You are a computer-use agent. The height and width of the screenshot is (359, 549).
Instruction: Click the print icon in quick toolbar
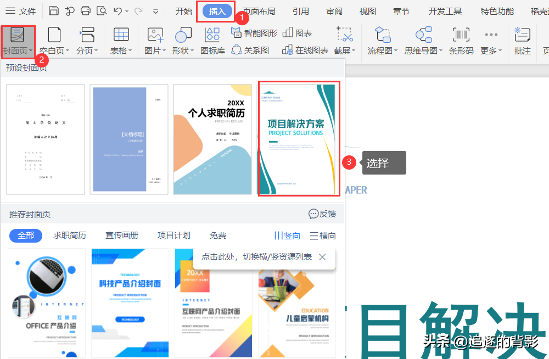click(86, 11)
